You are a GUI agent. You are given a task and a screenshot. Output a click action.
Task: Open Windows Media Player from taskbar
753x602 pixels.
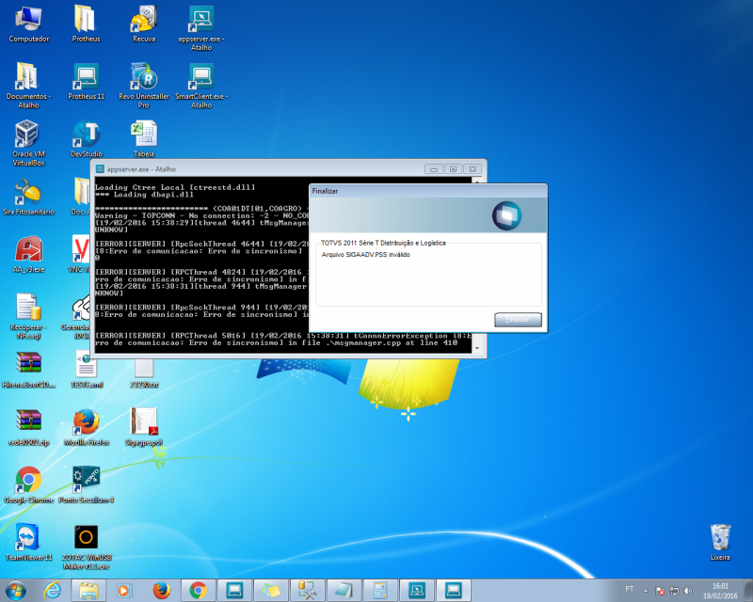(x=125, y=591)
